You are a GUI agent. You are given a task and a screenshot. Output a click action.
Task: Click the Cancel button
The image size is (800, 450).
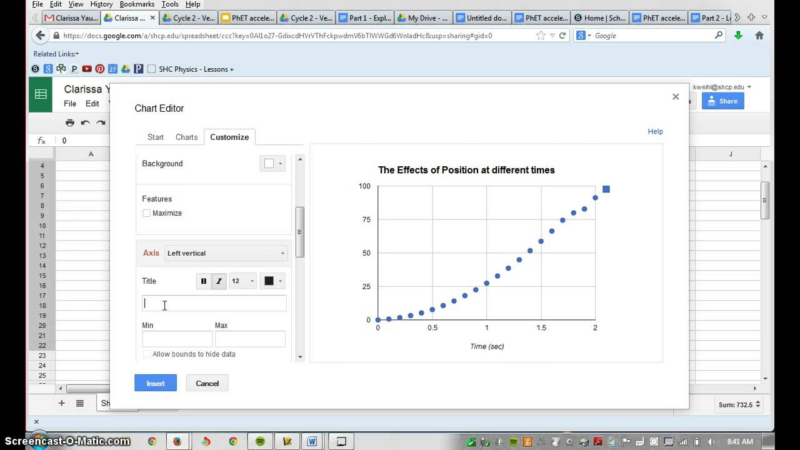pos(207,383)
